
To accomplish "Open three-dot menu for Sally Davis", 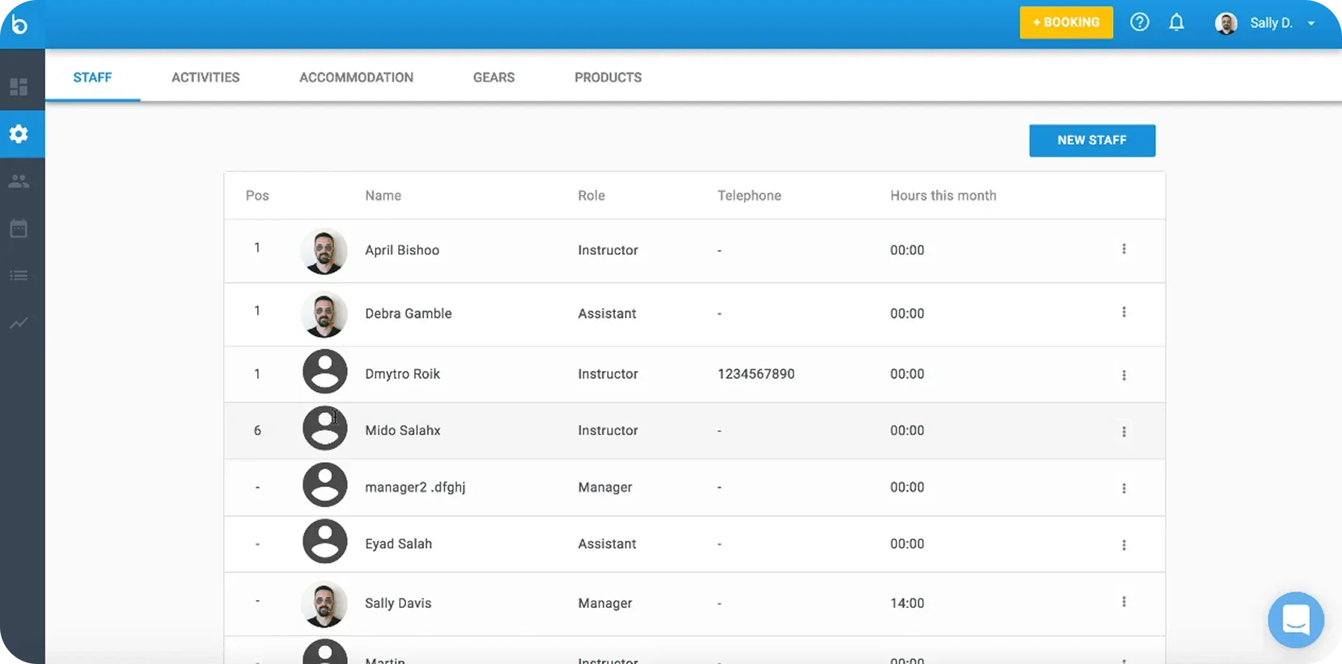I will (x=1123, y=602).
